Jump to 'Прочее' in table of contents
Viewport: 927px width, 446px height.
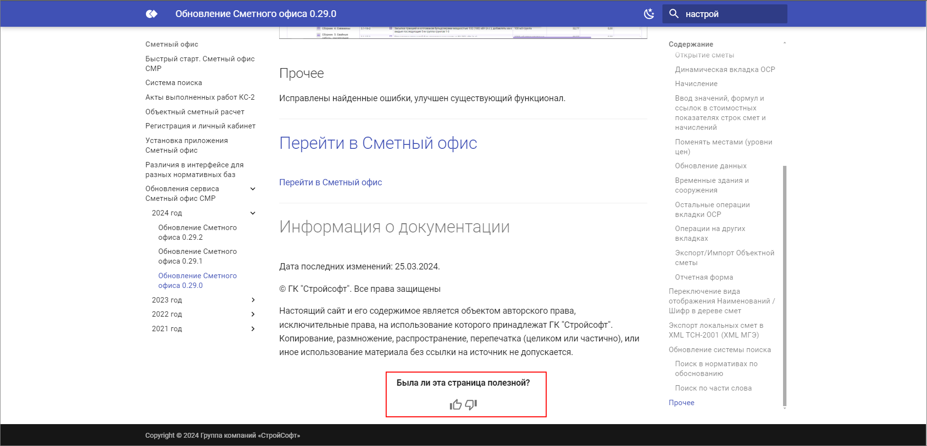click(681, 403)
